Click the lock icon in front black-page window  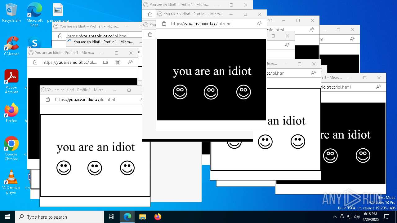[164, 24]
